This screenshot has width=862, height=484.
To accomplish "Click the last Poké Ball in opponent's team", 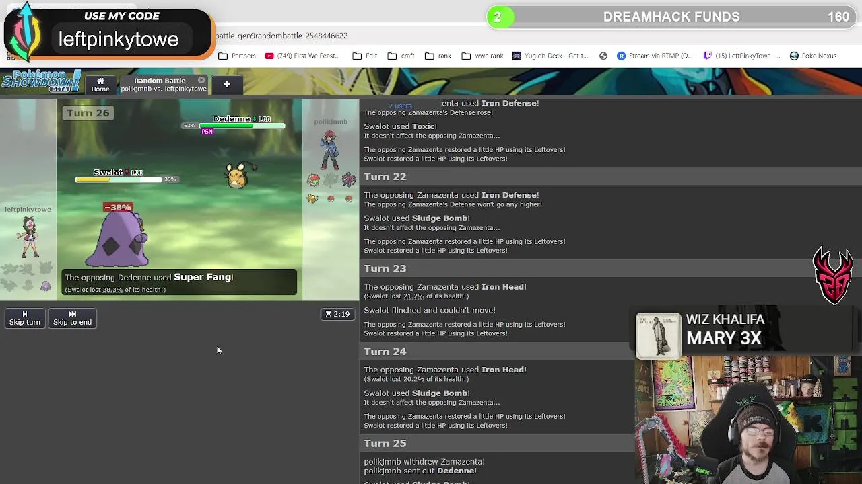I will pos(349,198).
